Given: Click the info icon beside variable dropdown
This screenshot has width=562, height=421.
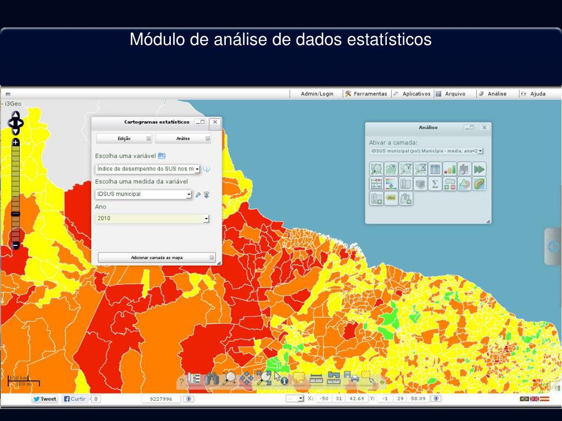Looking at the screenshot, I should [x=207, y=169].
